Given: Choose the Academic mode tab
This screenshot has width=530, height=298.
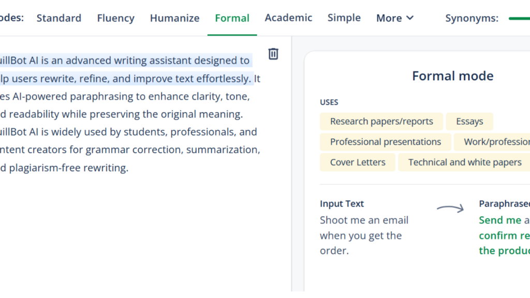Looking at the screenshot, I should coord(288,18).
